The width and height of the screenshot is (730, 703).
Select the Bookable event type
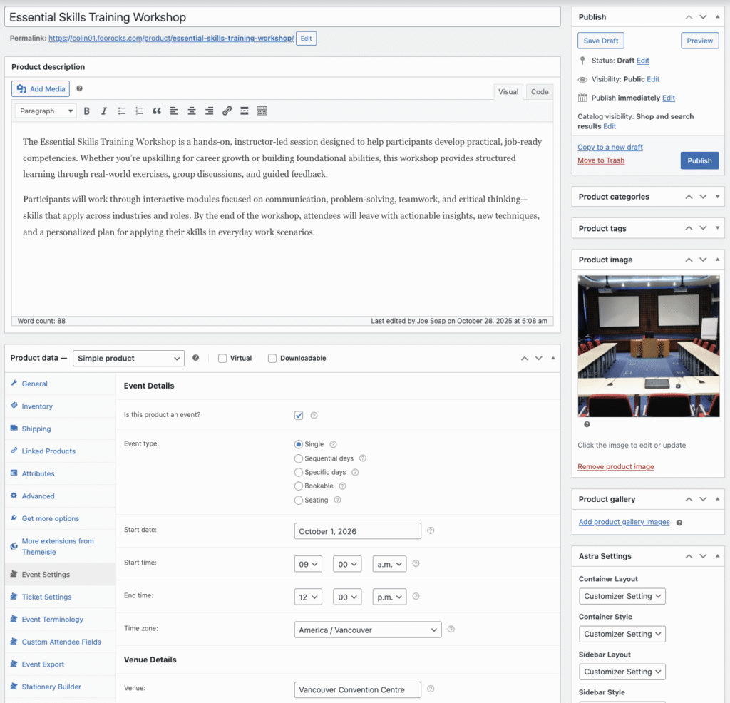coord(299,486)
